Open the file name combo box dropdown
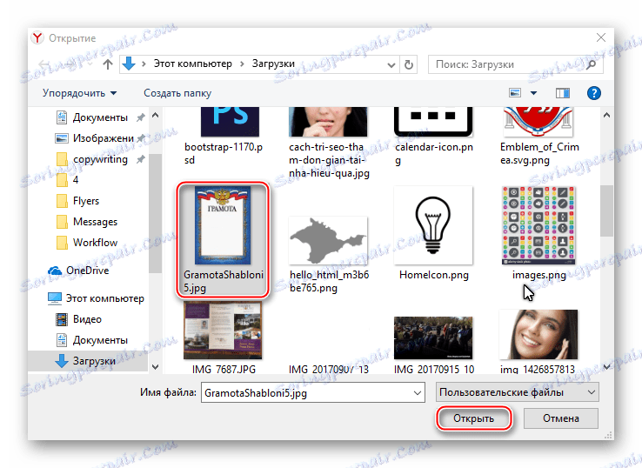The width and height of the screenshot is (642, 468). tap(418, 393)
